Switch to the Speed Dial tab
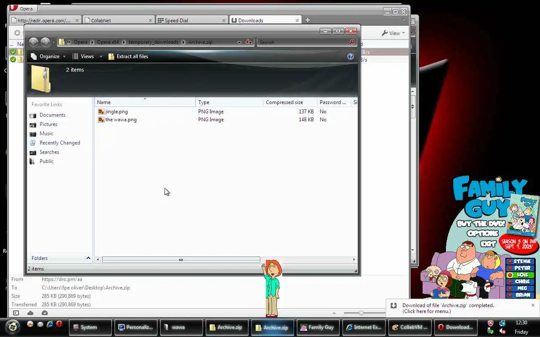Screen dimensions: 540x337 coord(192,20)
